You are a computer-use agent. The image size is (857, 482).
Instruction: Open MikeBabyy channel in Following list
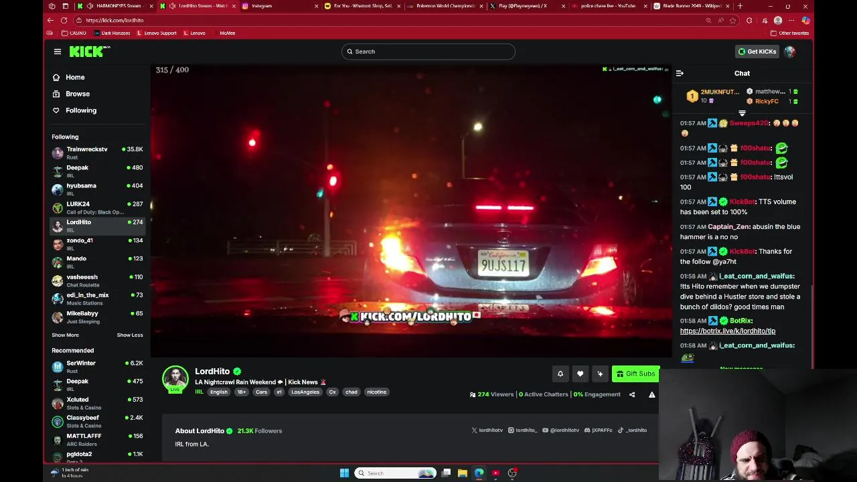click(98, 317)
